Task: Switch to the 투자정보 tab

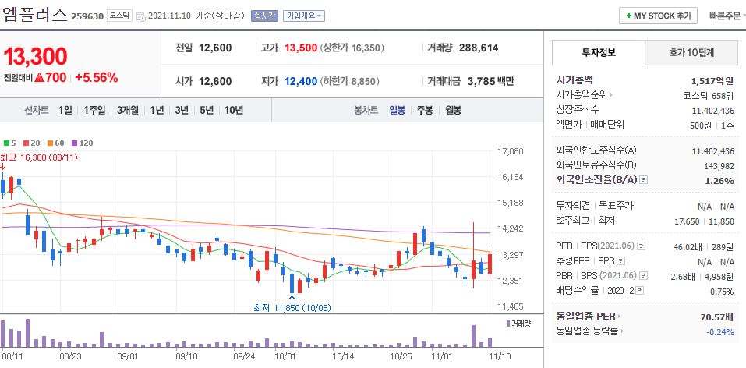Action: point(599,52)
